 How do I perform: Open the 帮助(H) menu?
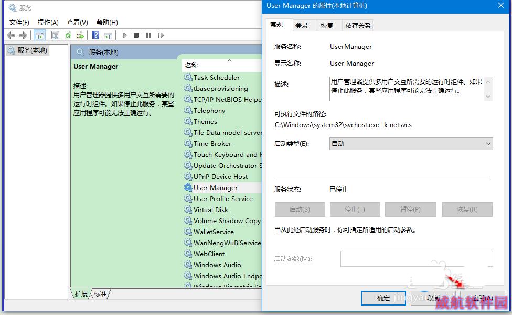pos(107,22)
